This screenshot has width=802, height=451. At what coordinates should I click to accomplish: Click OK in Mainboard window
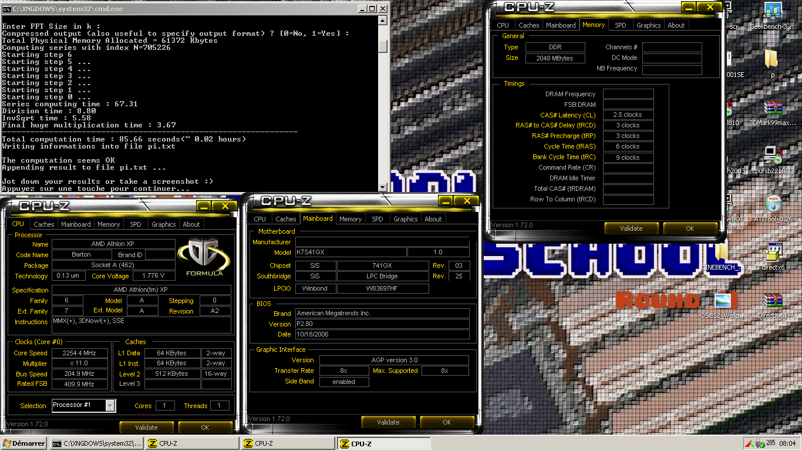[447, 422]
